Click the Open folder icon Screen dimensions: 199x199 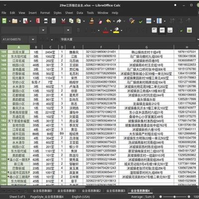pyautogui.click(x=14, y=21)
